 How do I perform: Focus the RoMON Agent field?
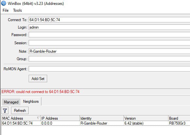click(109, 69)
